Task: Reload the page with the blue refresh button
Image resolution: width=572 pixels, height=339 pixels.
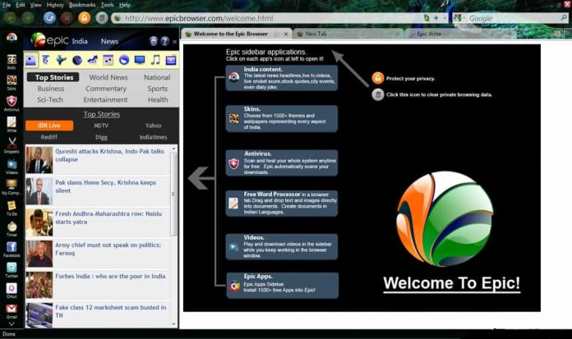Action: tap(49, 17)
